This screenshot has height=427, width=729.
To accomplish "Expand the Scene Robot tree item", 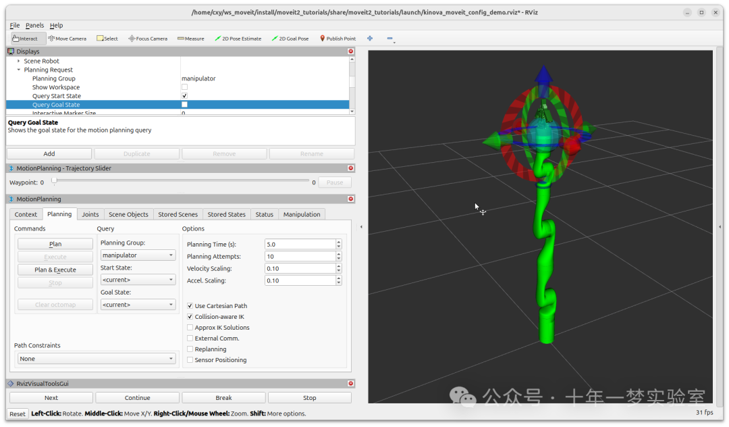I will click(x=19, y=61).
